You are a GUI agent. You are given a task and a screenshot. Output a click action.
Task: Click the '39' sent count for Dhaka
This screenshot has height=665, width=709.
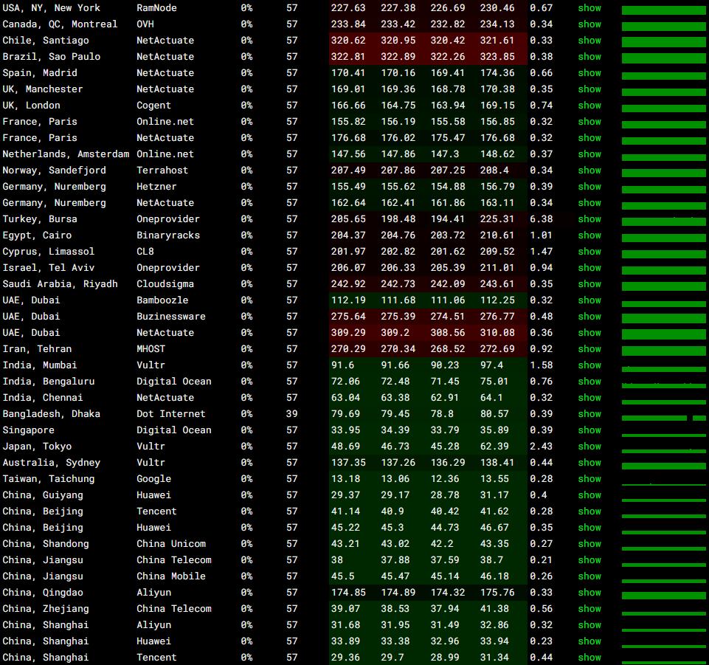[x=292, y=414]
